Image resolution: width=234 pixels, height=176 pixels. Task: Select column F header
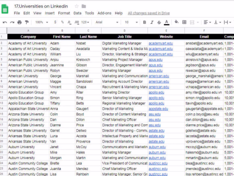click(x=204, y=31)
